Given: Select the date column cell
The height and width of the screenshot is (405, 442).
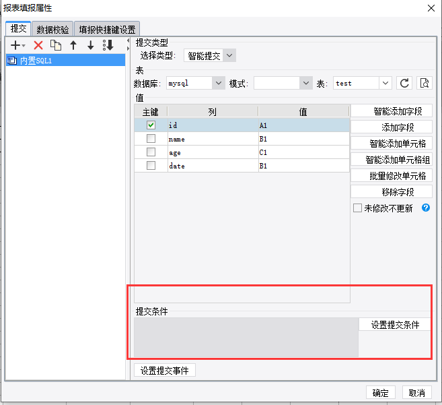Looking at the screenshot, I should point(213,166).
